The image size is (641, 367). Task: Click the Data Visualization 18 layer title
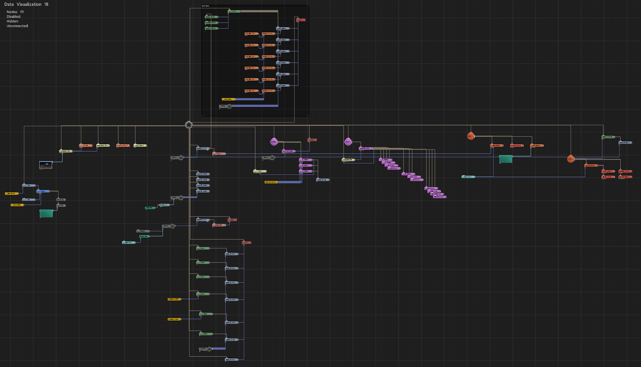tap(26, 4)
